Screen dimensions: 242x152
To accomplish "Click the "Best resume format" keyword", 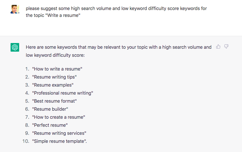I will 54,101.
